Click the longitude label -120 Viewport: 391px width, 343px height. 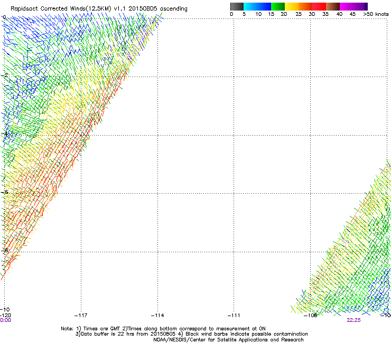5,316
